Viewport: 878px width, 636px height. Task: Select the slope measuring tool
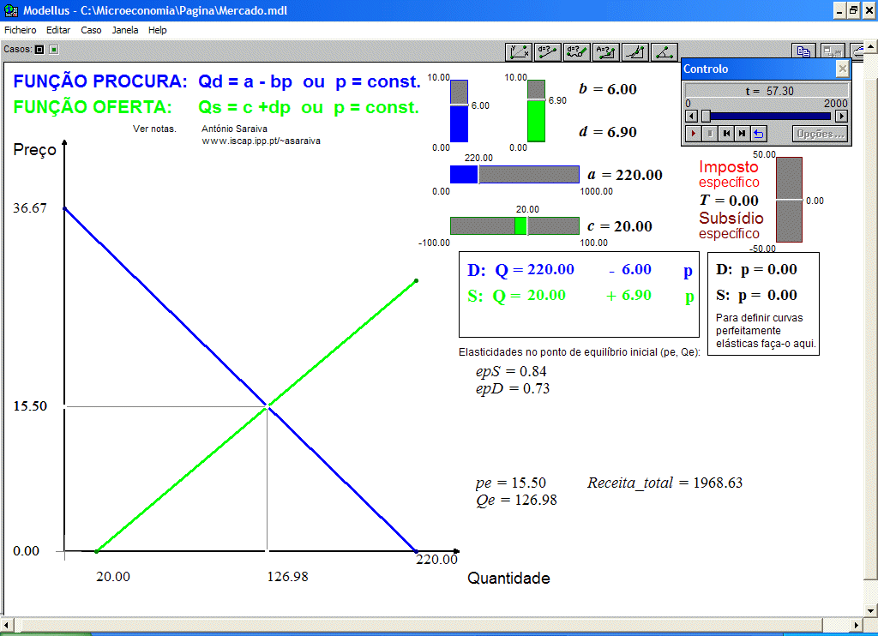(x=635, y=51)
